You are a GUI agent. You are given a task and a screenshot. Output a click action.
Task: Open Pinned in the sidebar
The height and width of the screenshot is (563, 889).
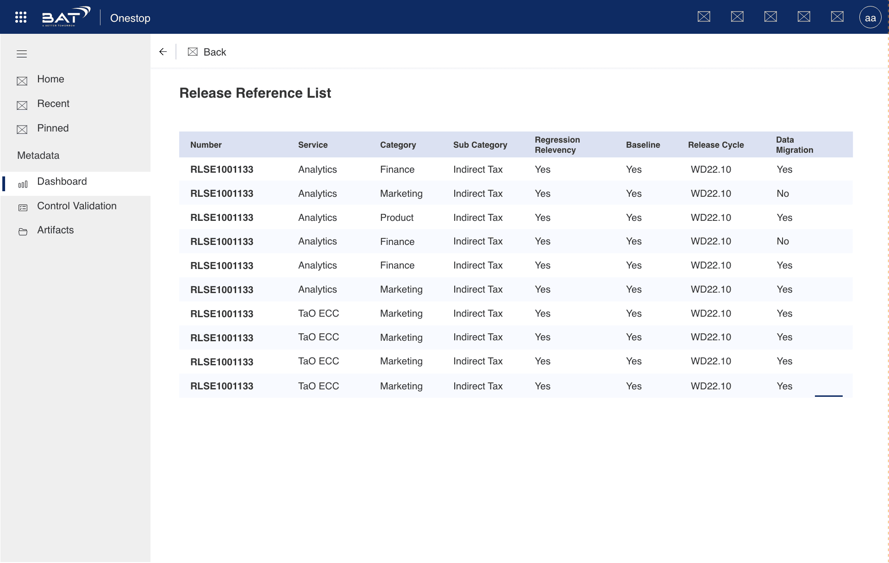coord(53,128)
